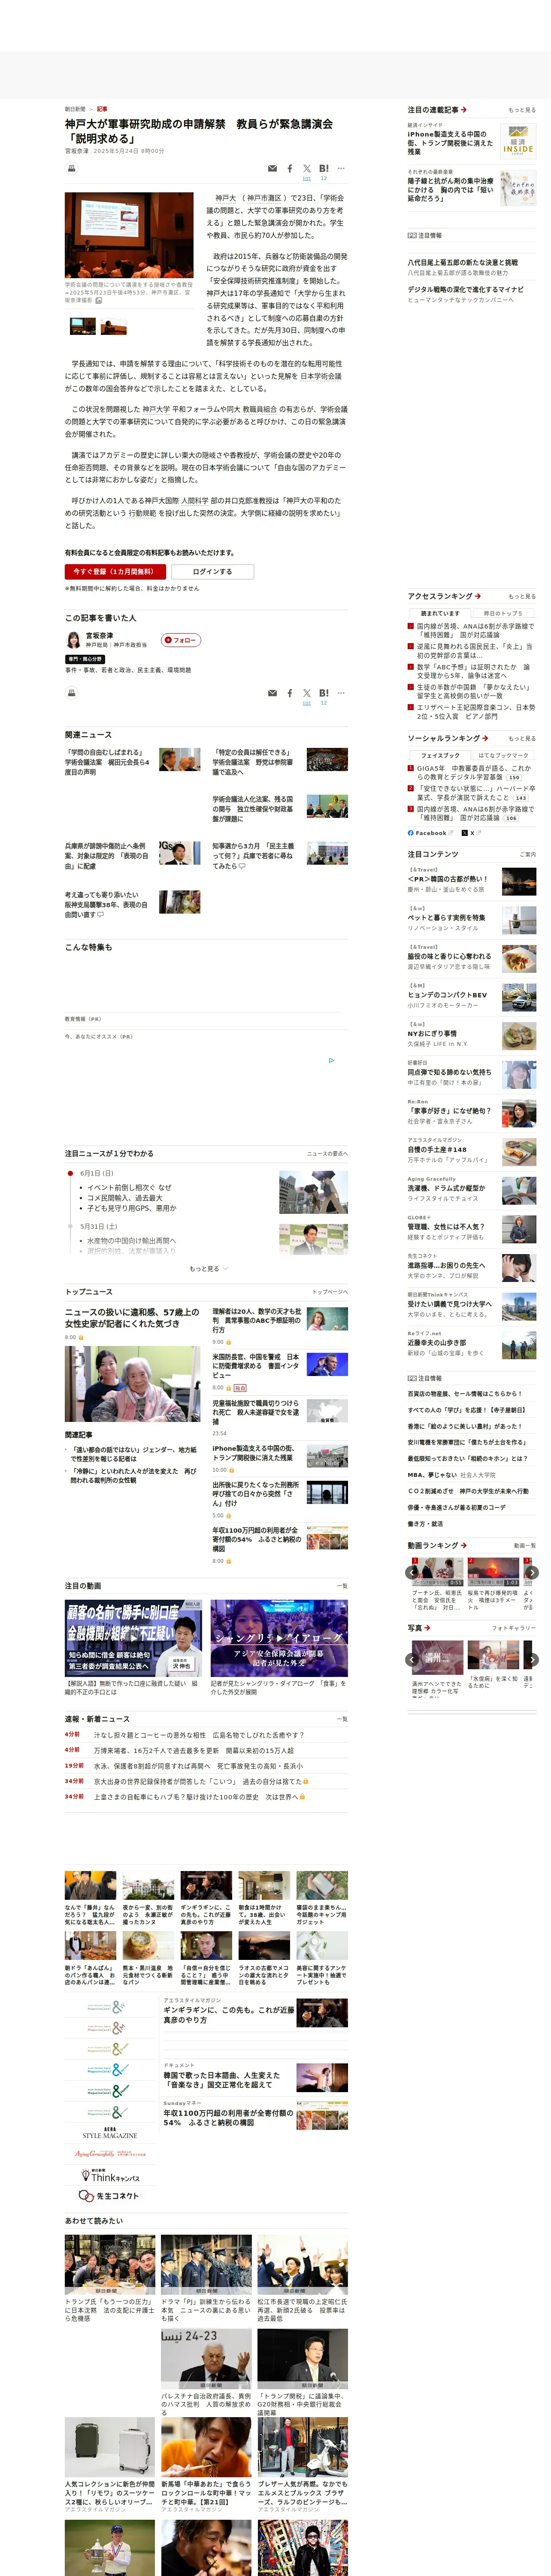Share article on X using the top X icon
Image resolution: width=551 pixels, height=2576 pixels.
pos(307,169)
